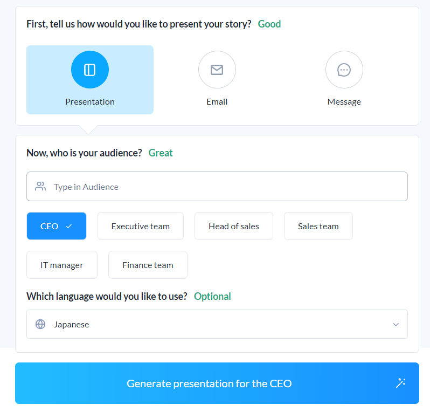Click the checkmark on the CEO chip
Screen dimensions: 430x411
click(69, 226)
